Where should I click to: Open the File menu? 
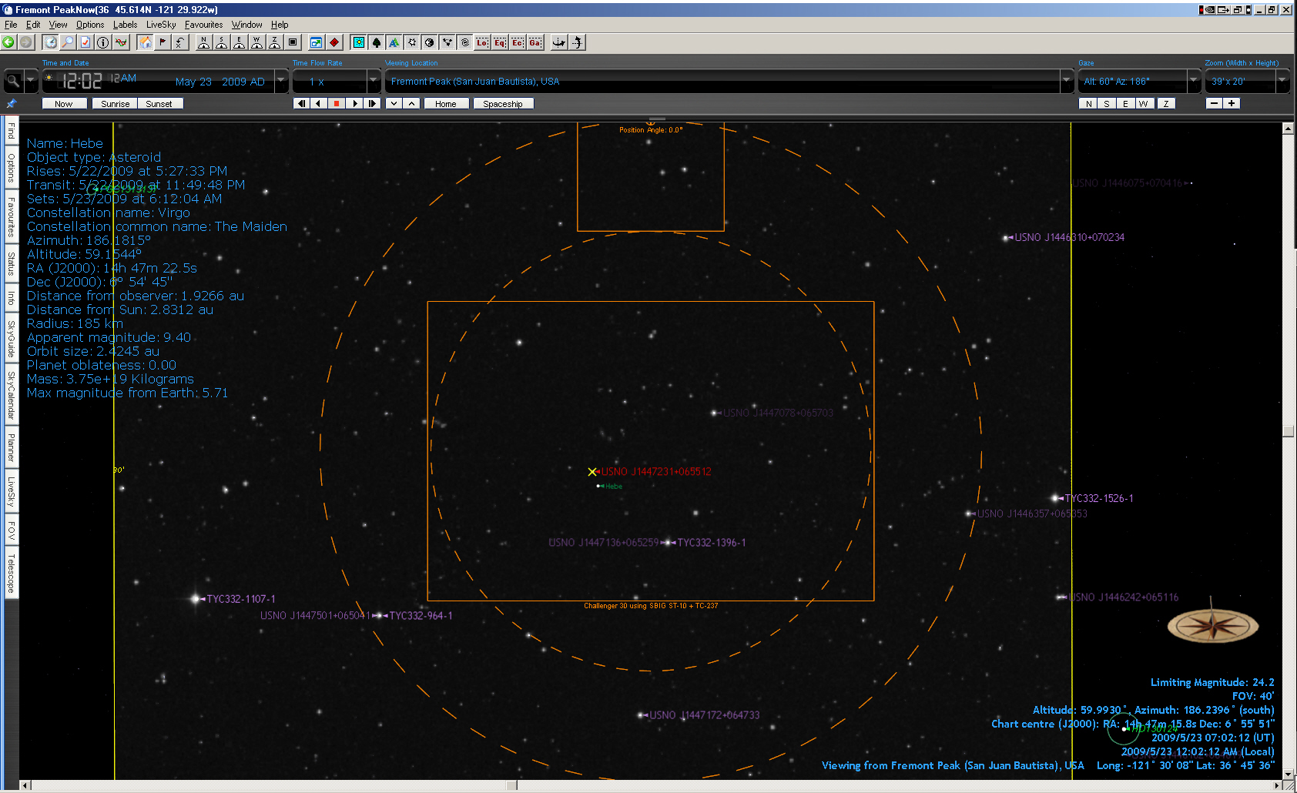11,25
